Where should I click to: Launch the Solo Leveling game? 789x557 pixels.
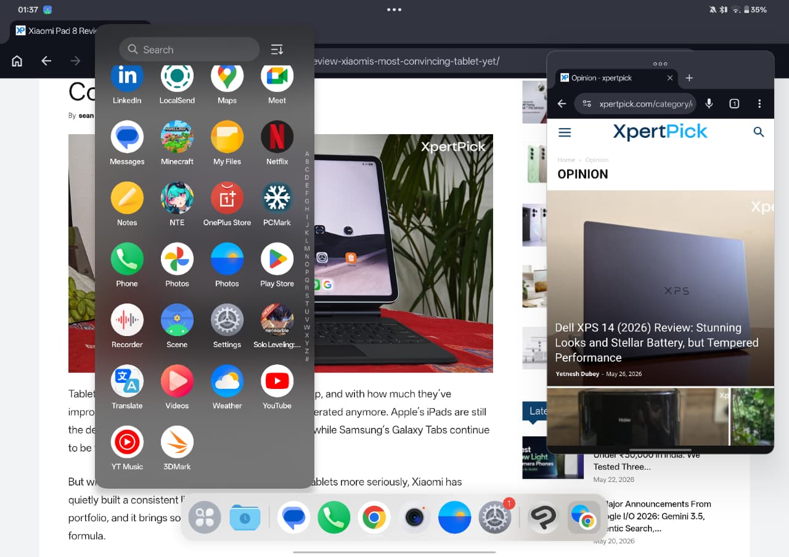[x=277, y=319]
